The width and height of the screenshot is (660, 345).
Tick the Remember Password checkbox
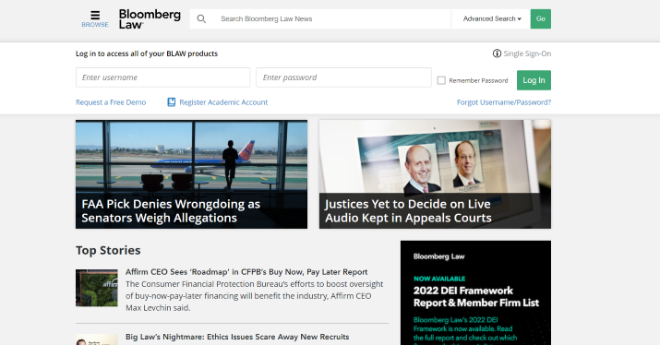tap(441, 80)
